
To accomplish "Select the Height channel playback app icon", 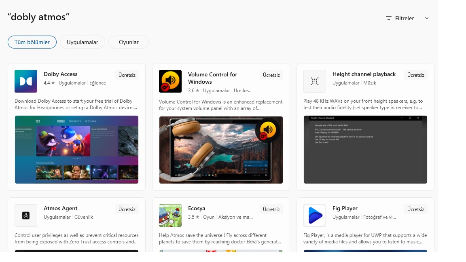I will (315, 81).
